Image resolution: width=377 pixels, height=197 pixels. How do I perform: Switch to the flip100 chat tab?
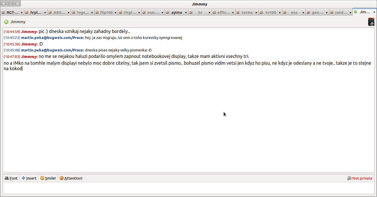coord(106,12)
